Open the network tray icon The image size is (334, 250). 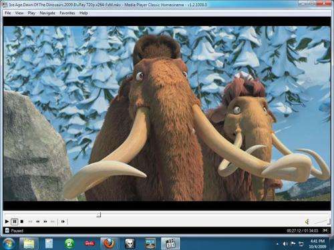pyautogui.click(x=301, y=244)
